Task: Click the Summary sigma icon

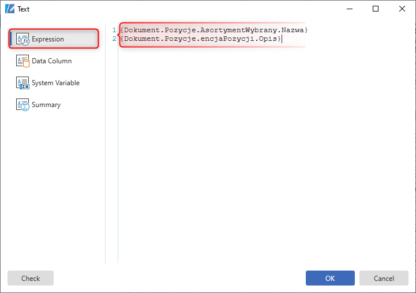Action: 23,105
